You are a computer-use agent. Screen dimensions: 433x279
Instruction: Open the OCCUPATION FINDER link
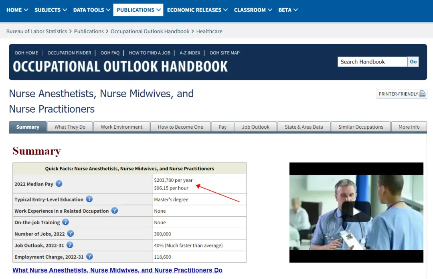click(x=69, y=53)
